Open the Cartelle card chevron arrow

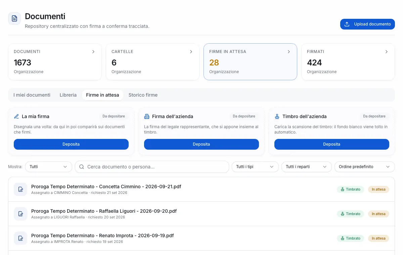coord(191,52)
